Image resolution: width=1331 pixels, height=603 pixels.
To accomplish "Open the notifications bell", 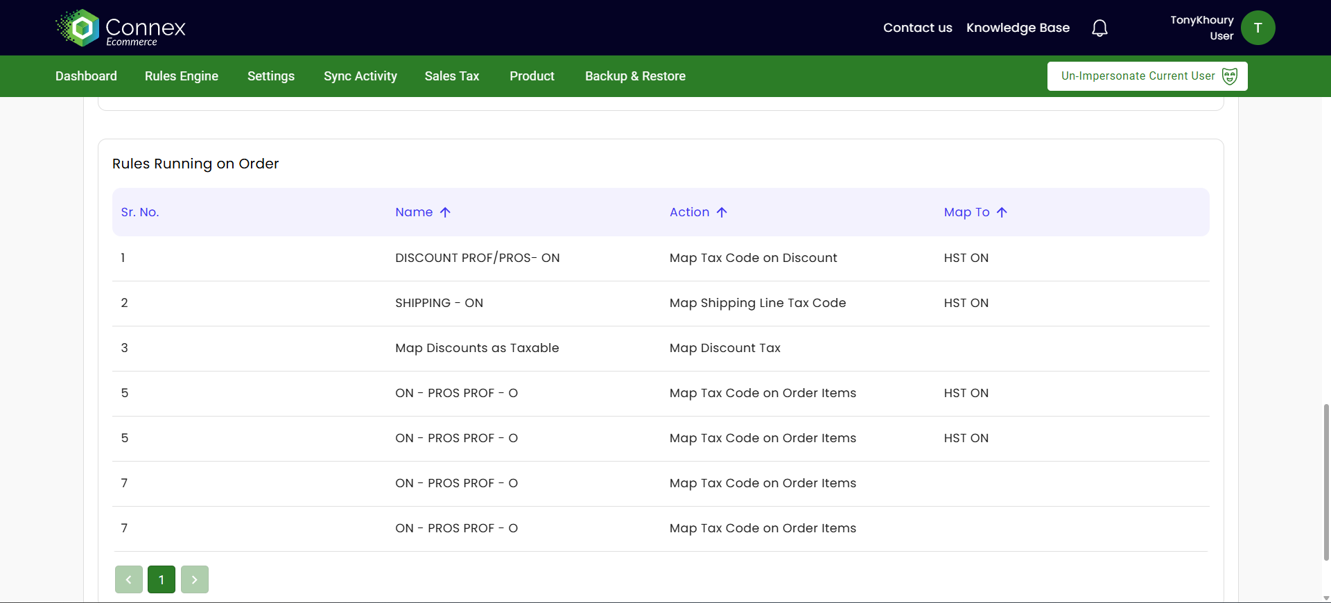I will 1099,28.
